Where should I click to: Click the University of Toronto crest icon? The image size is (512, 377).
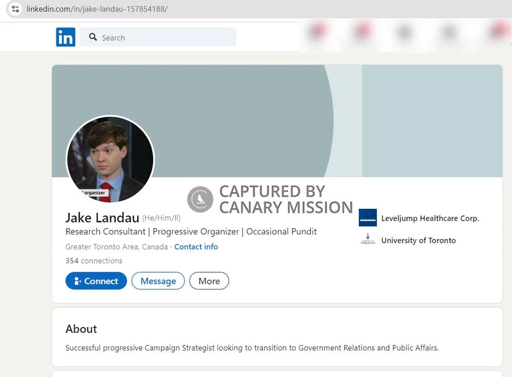click(x=367, y=240)
